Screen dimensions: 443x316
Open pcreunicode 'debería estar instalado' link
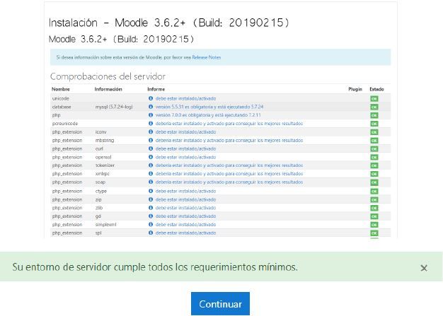coord(229,124)
